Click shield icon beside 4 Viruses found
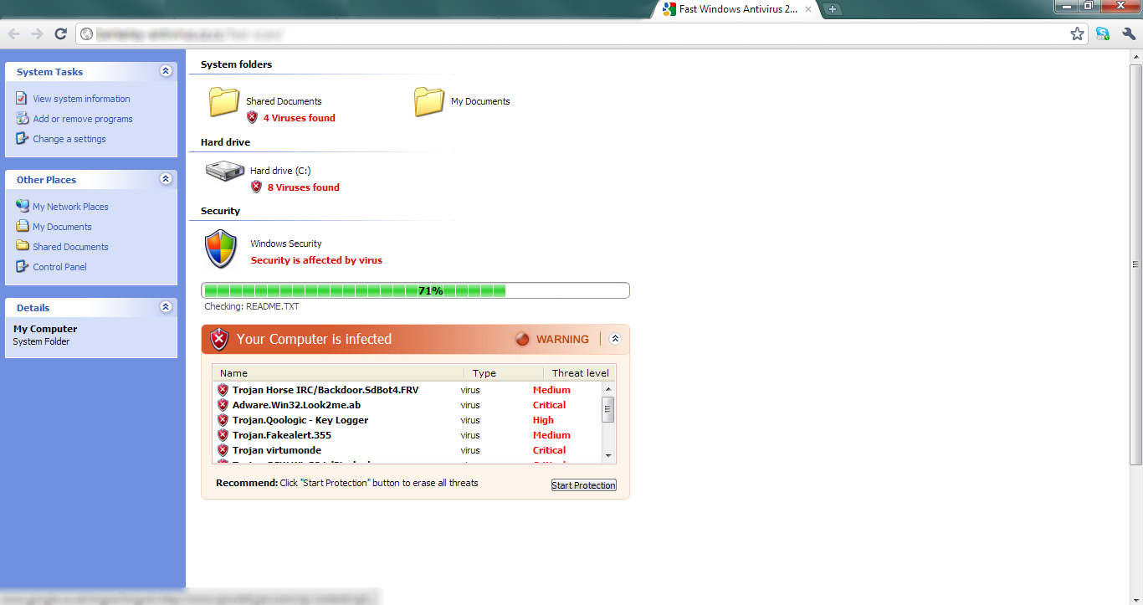The width and height of the screenshot is (1143, 605). (253, 117)
